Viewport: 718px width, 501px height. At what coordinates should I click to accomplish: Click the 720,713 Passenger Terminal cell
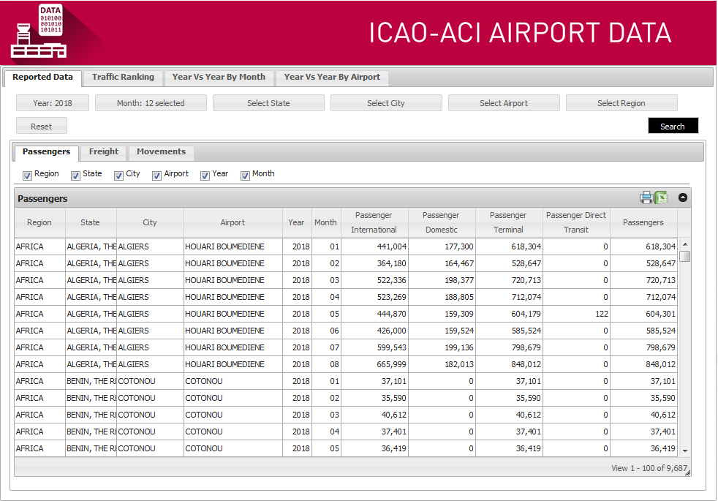[509, 280]
